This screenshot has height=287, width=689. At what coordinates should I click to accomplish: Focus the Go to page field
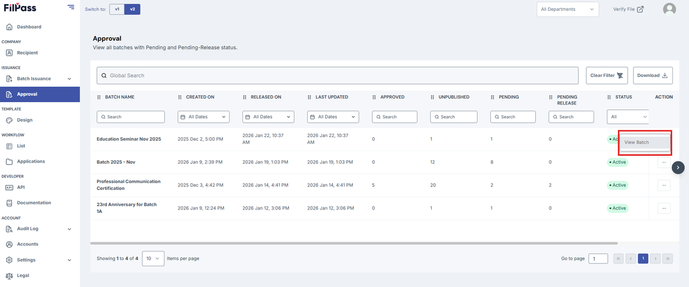(x=598, y=259)
